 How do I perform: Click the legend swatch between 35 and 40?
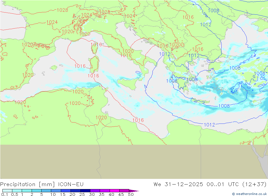[105, 191]
